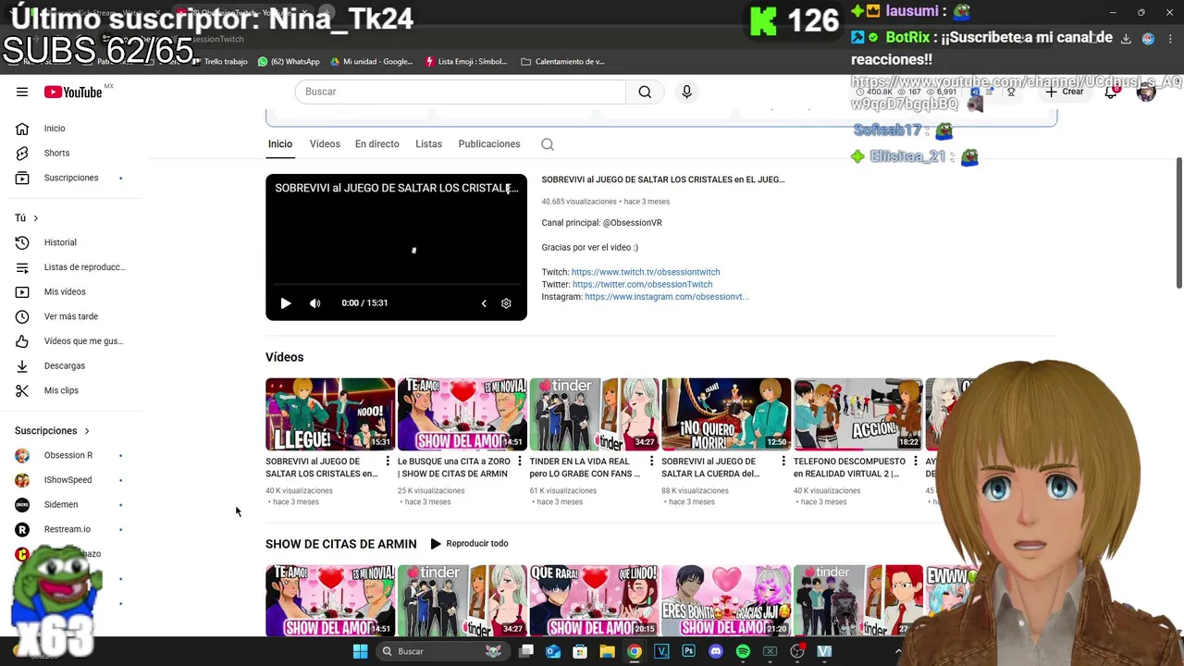Click the page vertical scrollbar
The image size is (1184, 666).
[1178, 222]
